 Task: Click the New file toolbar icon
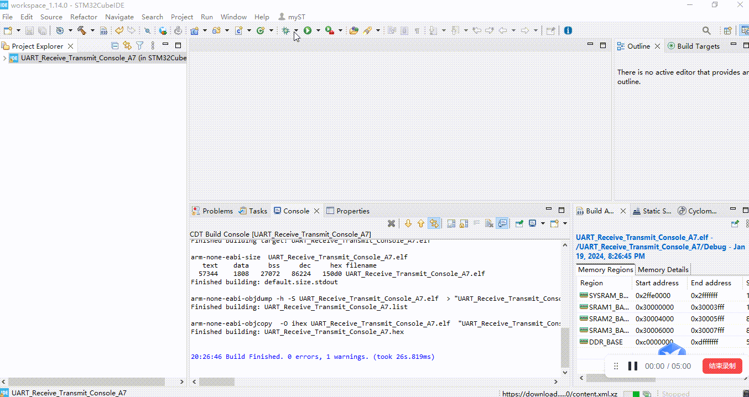(x=8, y=30)
